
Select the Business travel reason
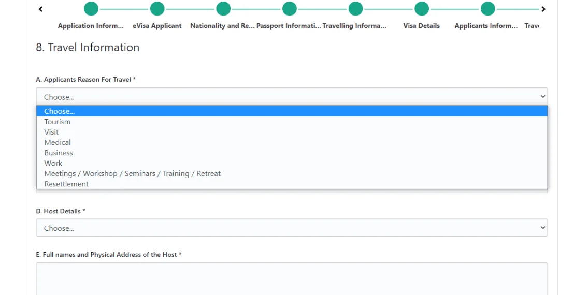(59, 153)
